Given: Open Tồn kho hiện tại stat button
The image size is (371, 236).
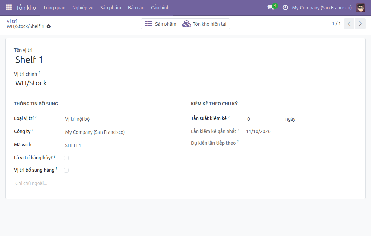Looking at the screenshot, I should pos(205,24).
